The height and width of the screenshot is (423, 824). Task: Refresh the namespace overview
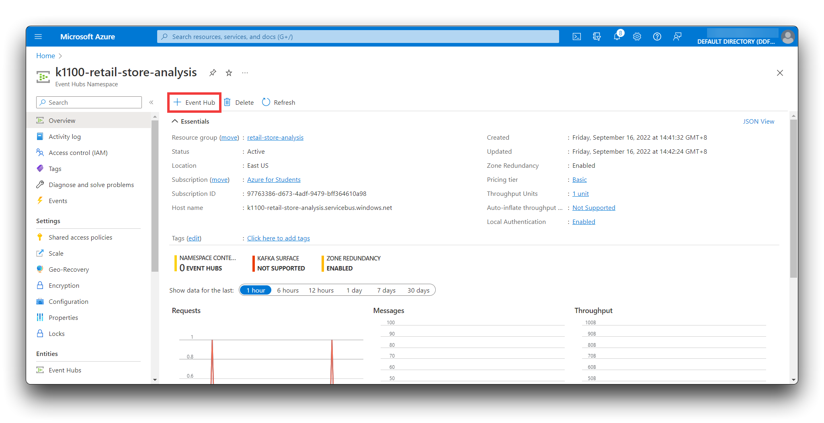[x=279, y=102]
